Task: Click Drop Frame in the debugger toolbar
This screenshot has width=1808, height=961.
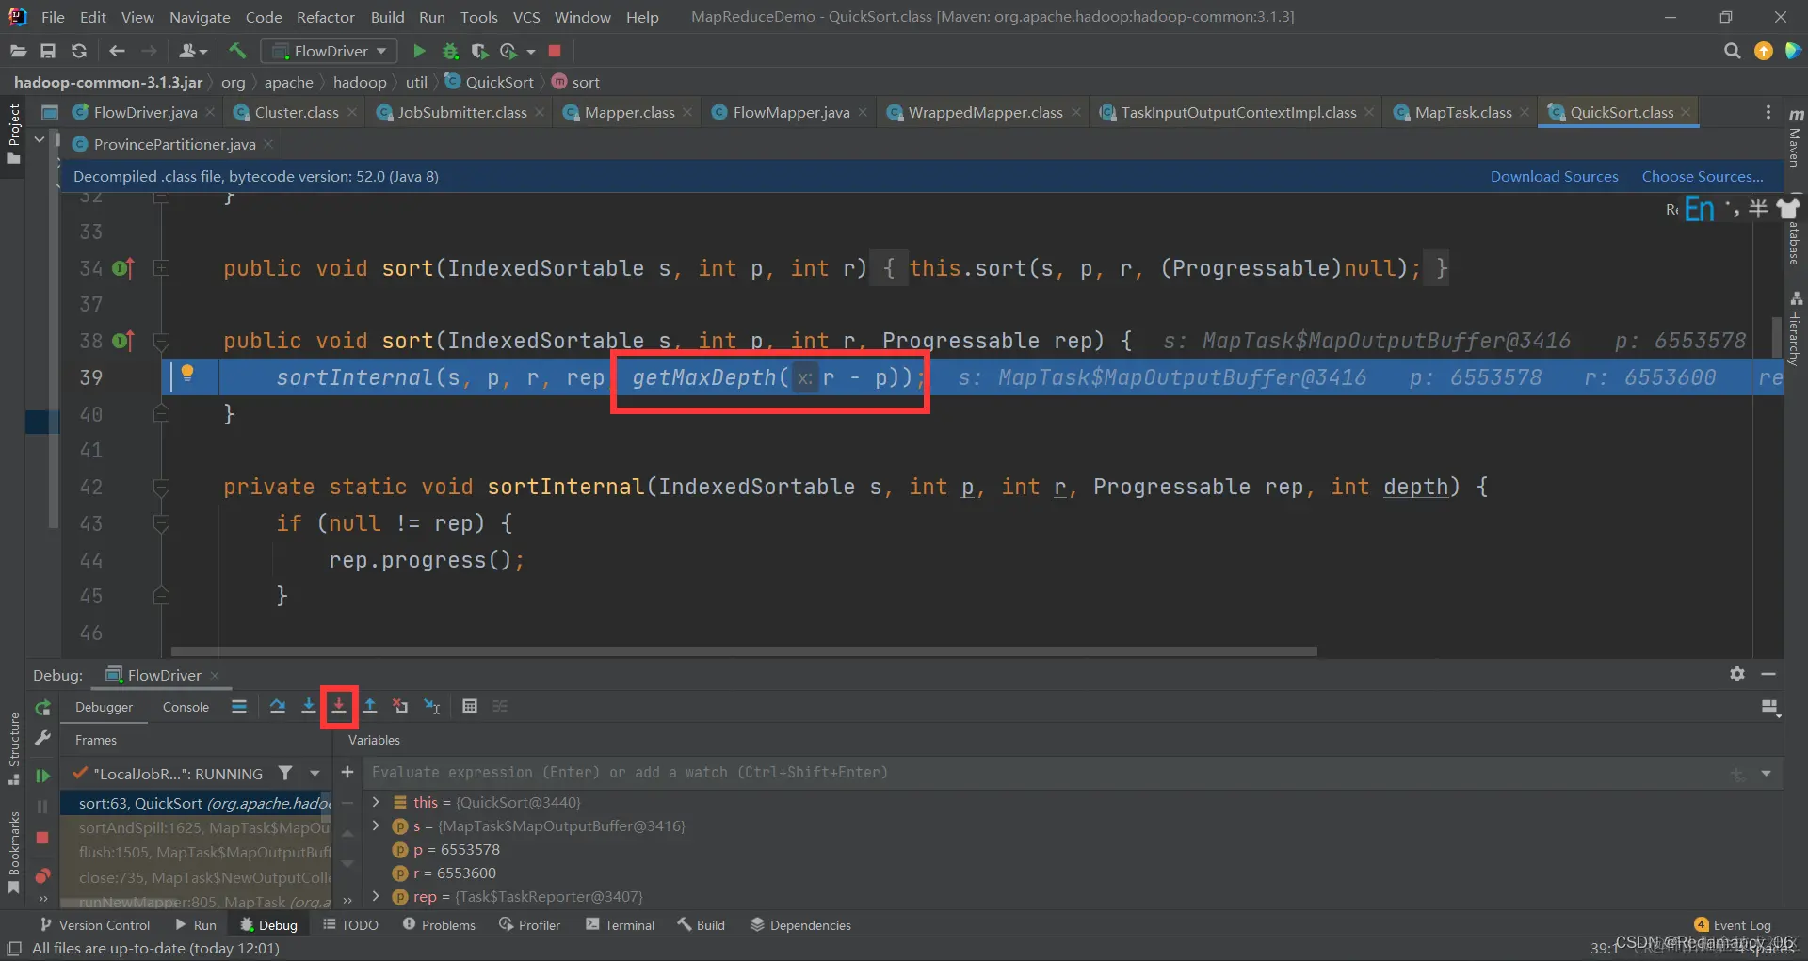Action: coord(401,706)
